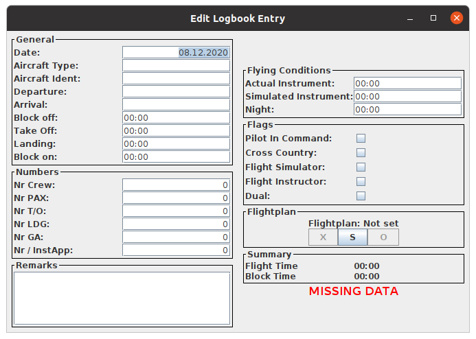
Task: Select the Night time input
Action: tap(407, 109)
